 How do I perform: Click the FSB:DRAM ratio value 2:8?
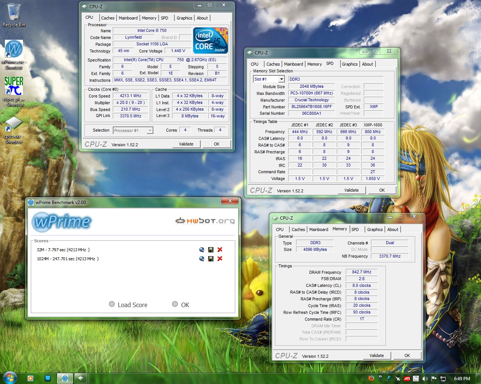point(362,279)
